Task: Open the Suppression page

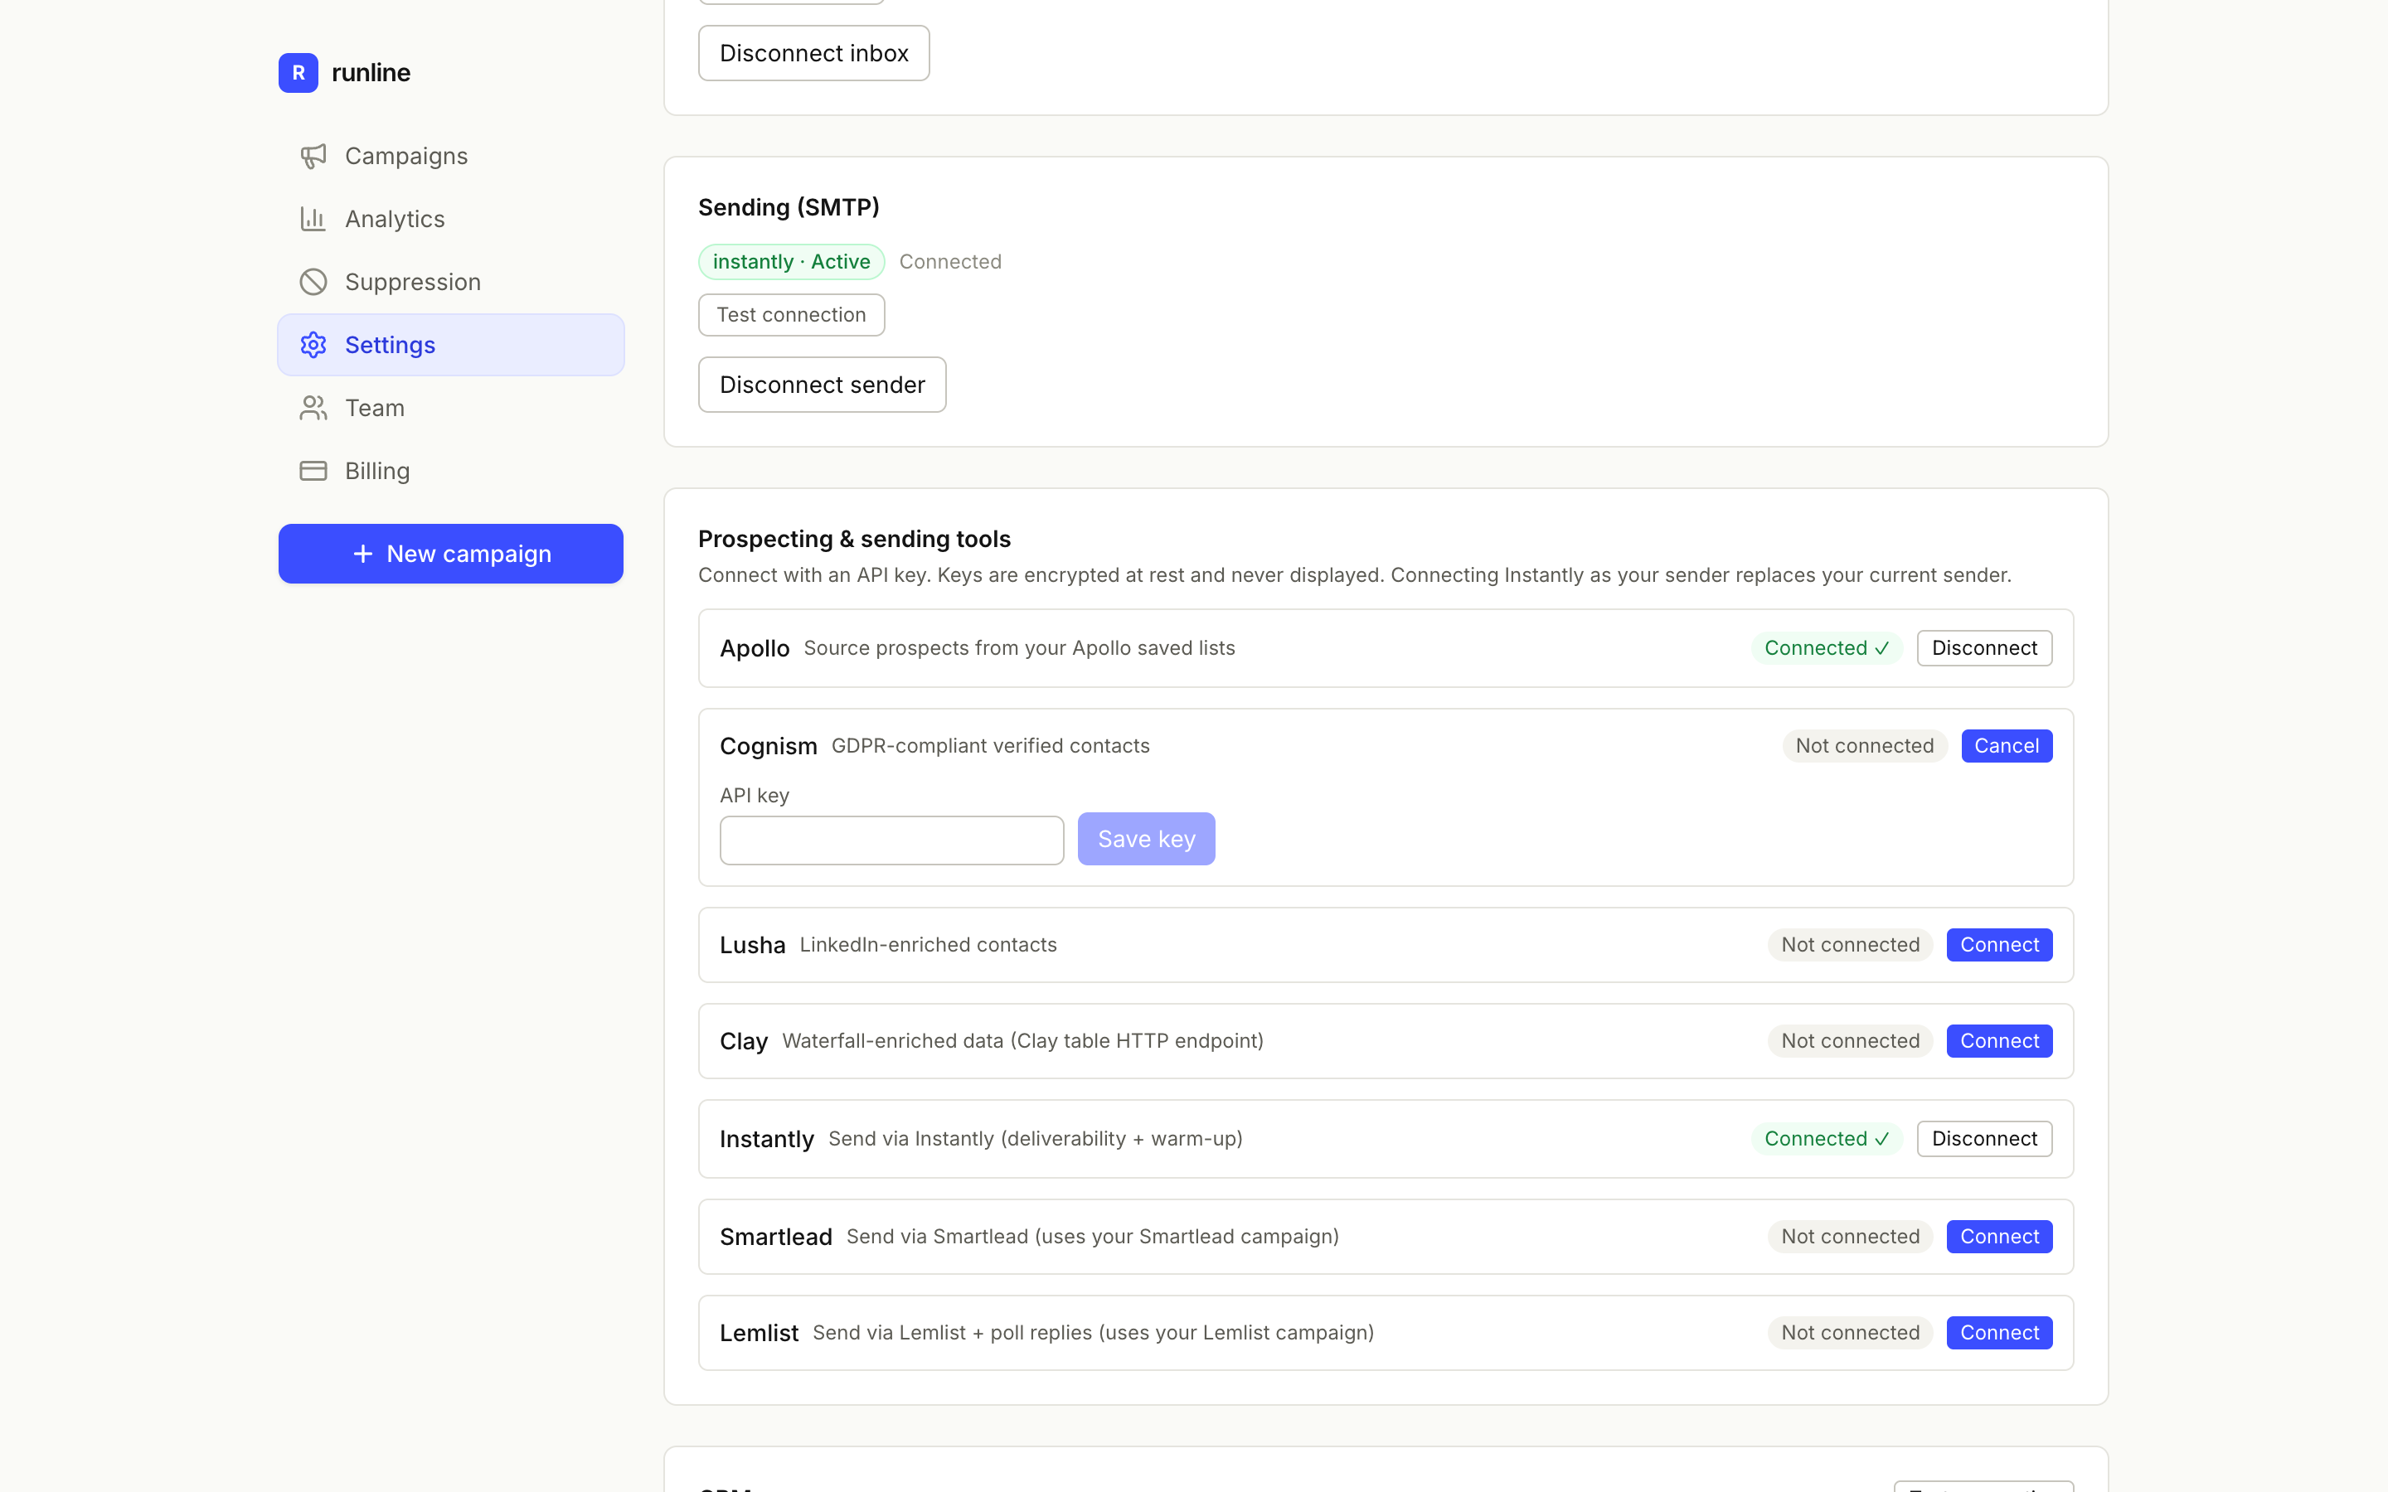Action: coord(451,282)
